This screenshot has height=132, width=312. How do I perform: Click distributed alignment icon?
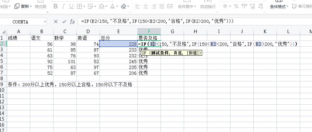[170, 6]
